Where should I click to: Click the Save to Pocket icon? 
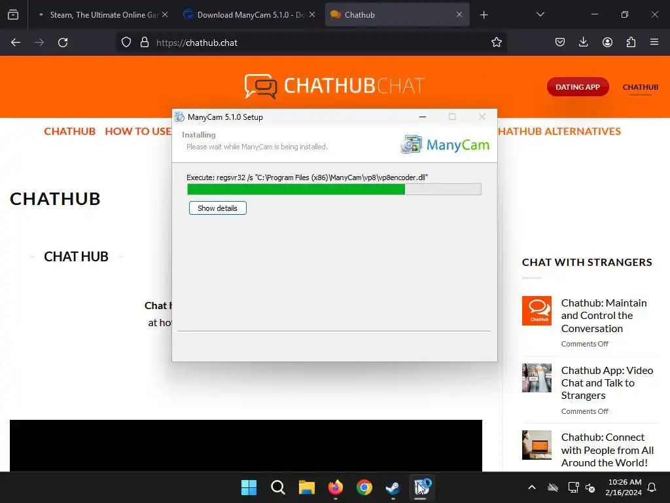pos(560,43)
